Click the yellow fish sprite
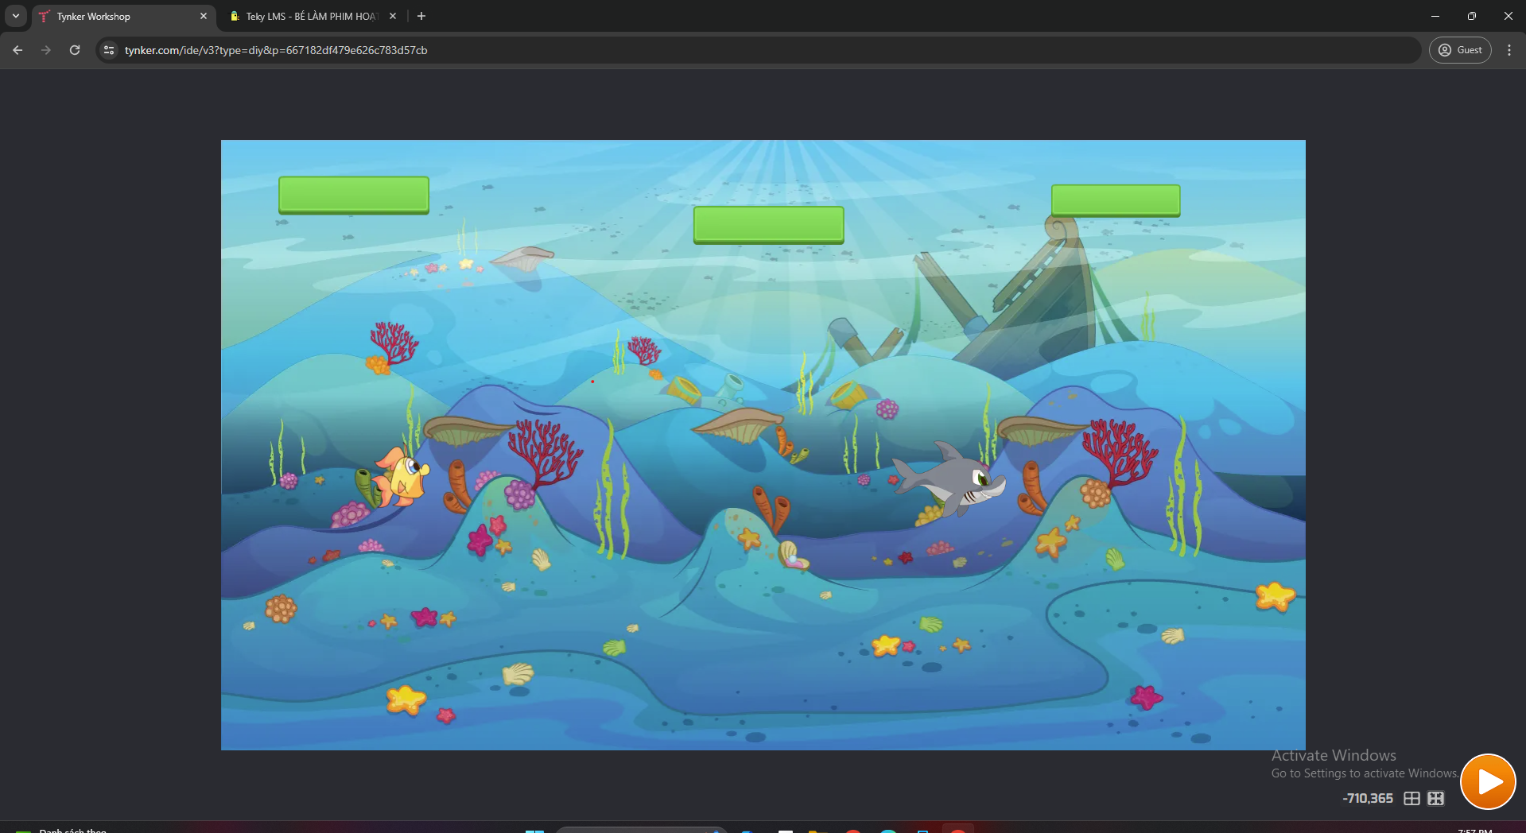Viewport: 1526px width, 833px height. pos(402,478)
